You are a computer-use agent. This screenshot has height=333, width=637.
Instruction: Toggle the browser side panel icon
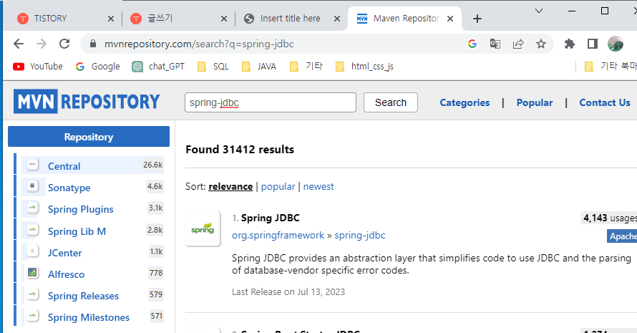point(593,44)
